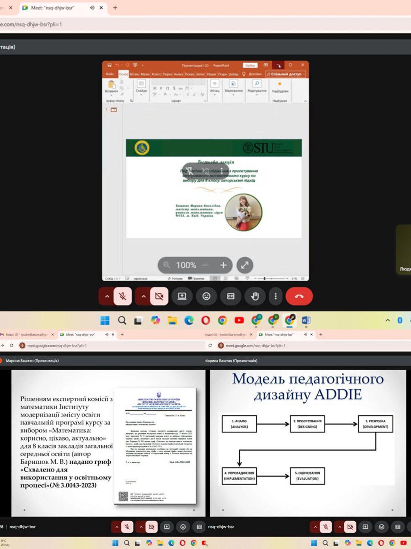This screenshot has height=549, width=411.
Task: Open Present screen in bottom-left Meet window
Action: pos(167,527)
